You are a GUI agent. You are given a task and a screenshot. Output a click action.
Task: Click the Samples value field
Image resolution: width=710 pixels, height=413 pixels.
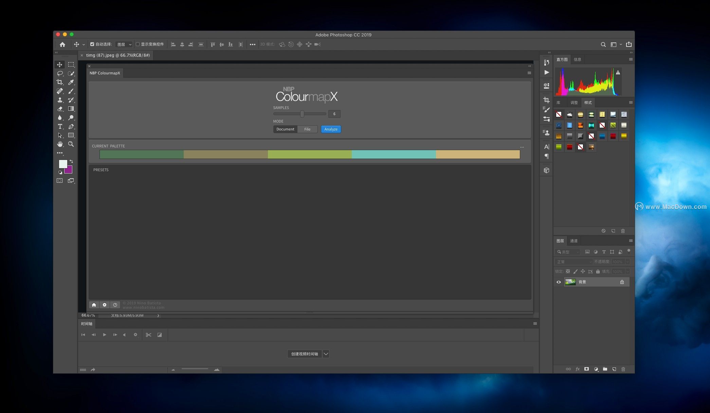tap(334, 114)
